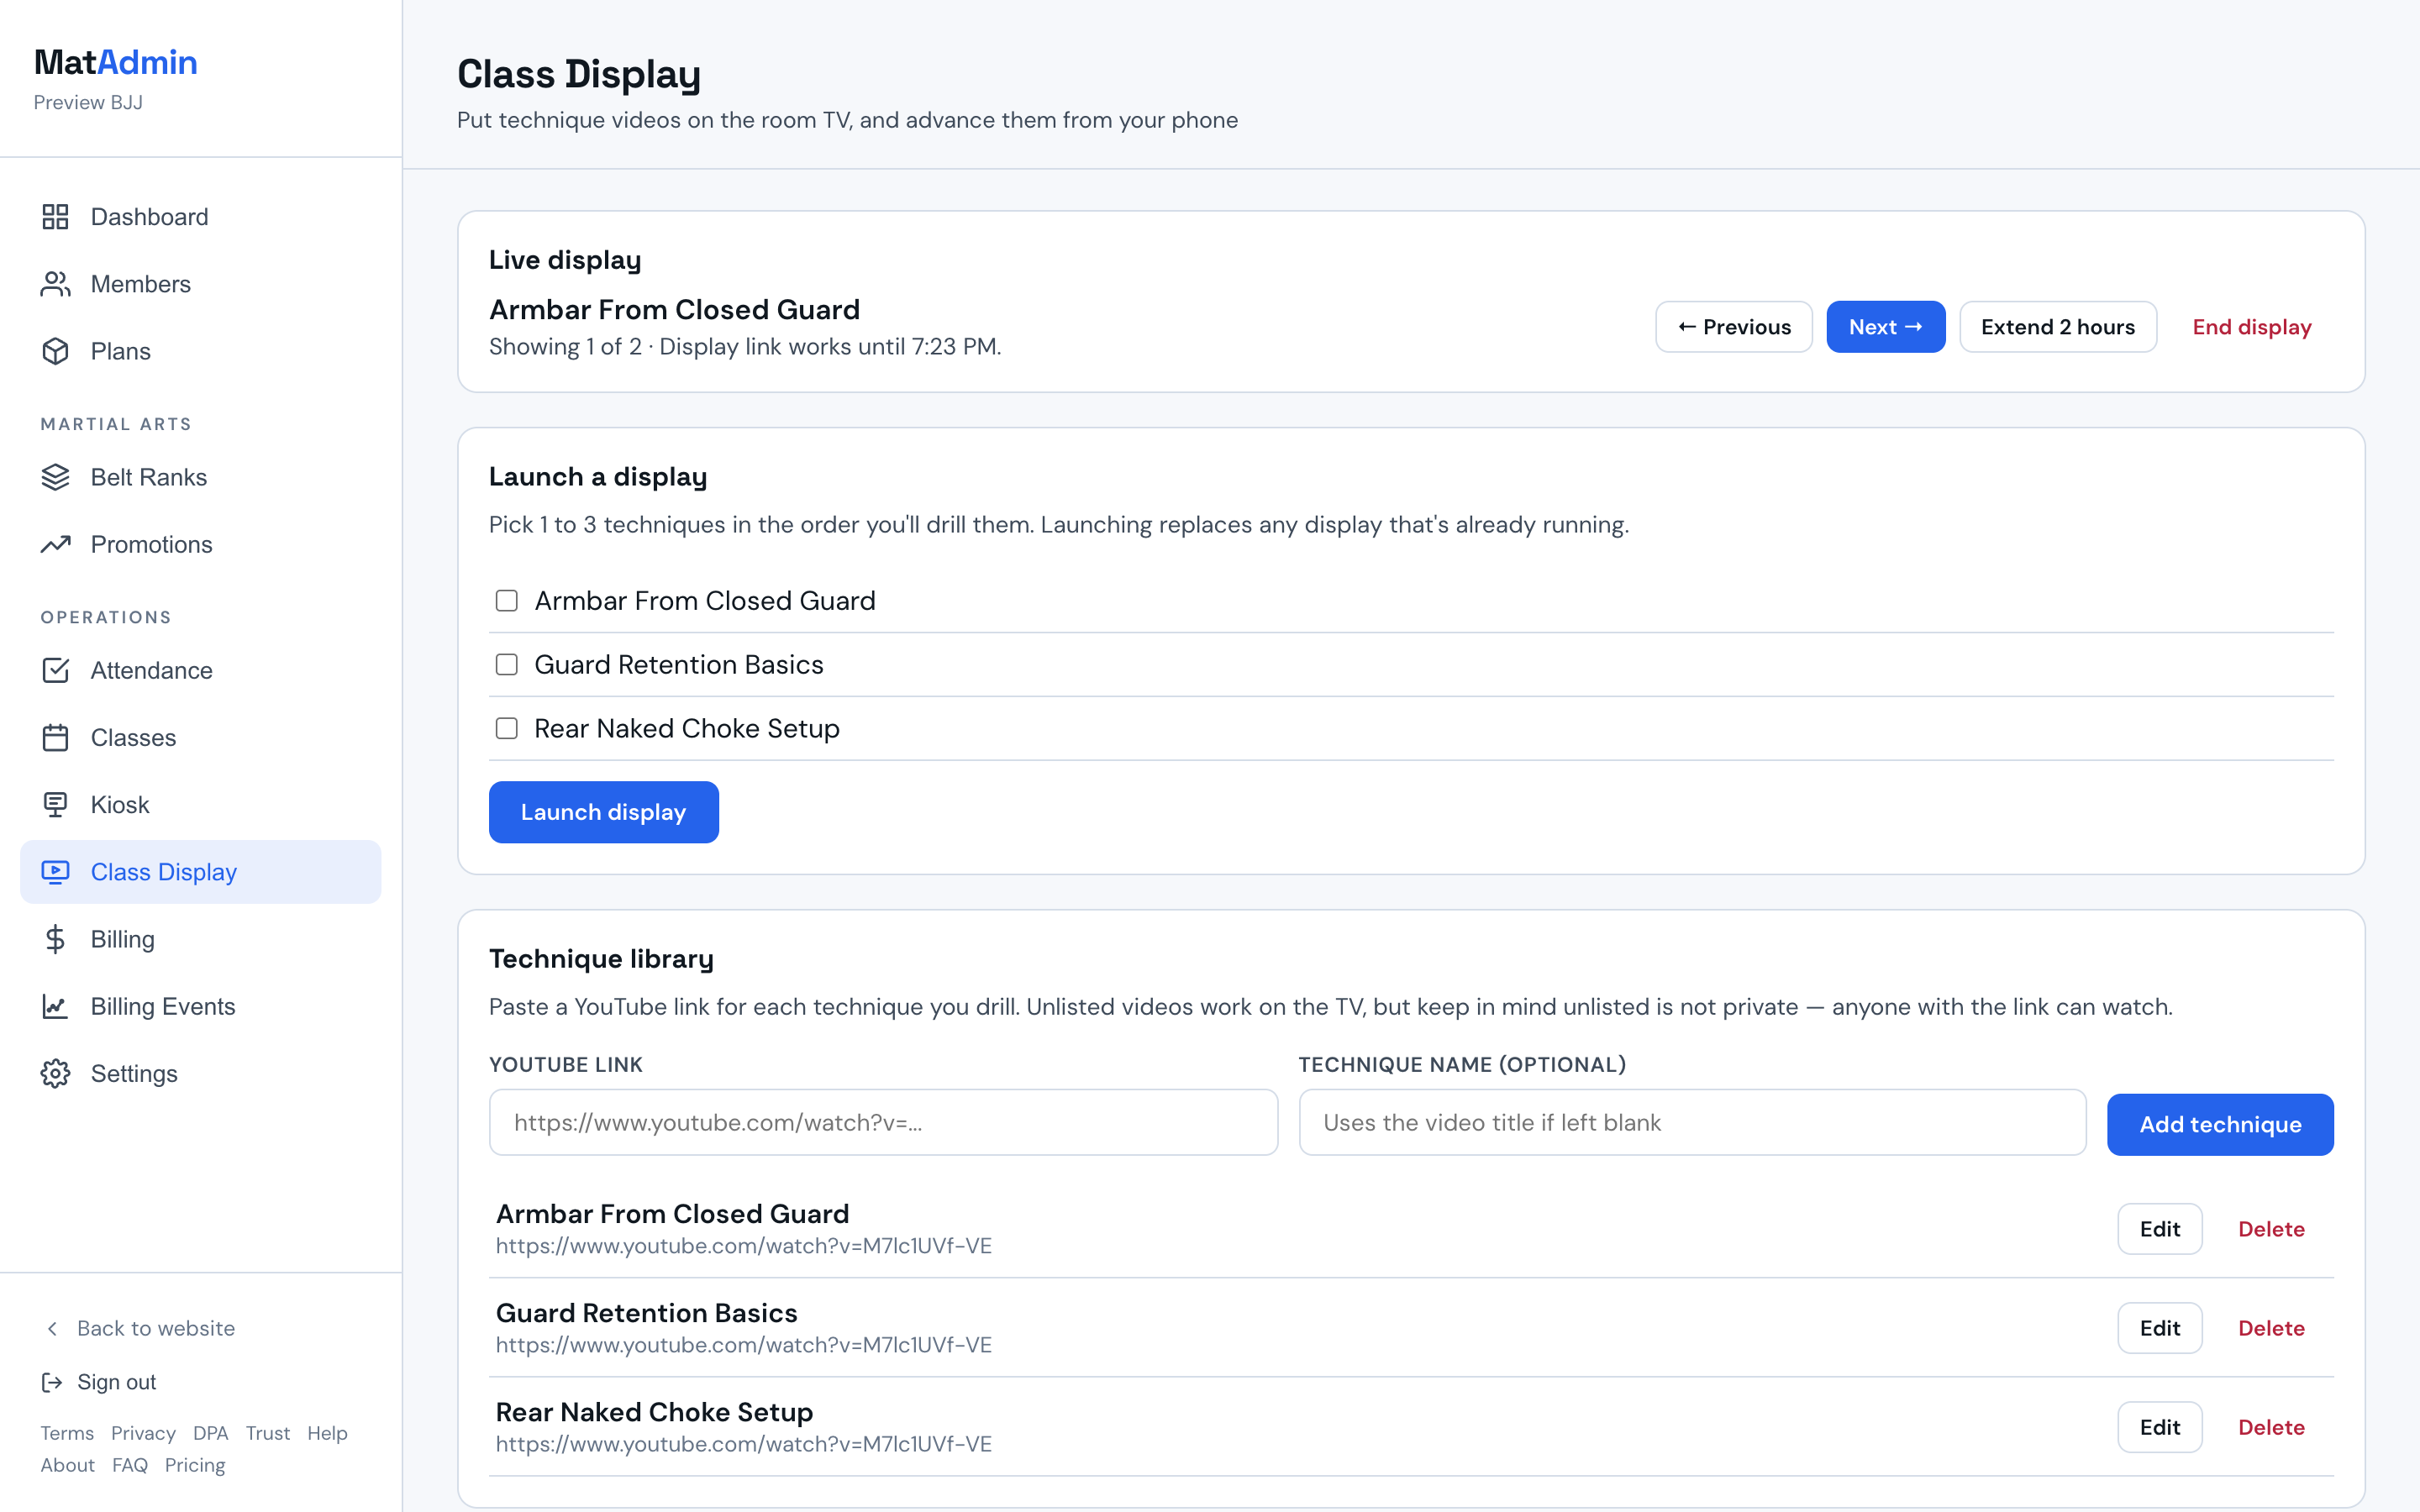Image resolution: width=2420 pixels, height=1512 pixels.
Task: Open the Billing page
Action: pos(200,939)
